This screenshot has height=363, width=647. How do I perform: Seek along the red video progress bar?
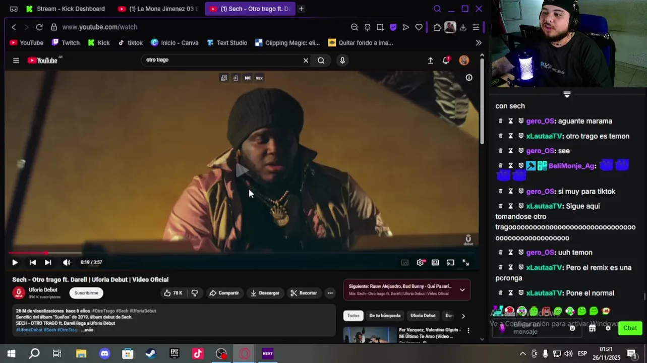click(242, 253)
